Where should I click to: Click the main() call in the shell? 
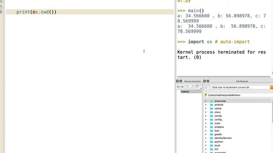[x=196, y=11]
